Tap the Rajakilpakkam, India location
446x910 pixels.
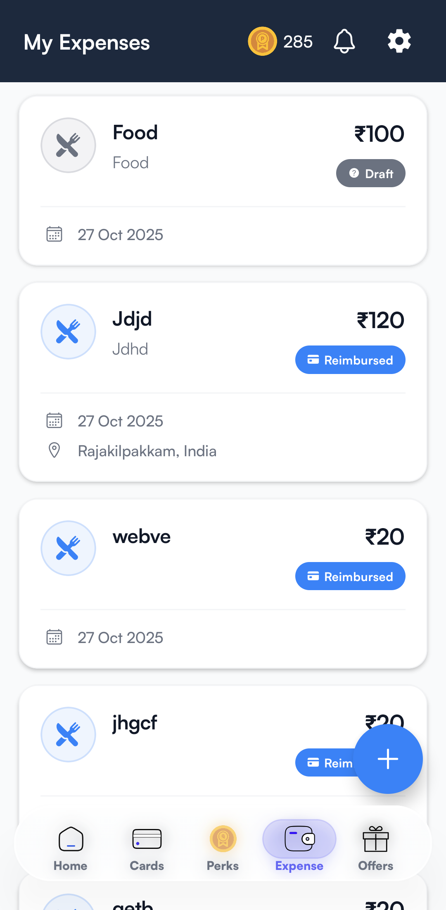147,451
